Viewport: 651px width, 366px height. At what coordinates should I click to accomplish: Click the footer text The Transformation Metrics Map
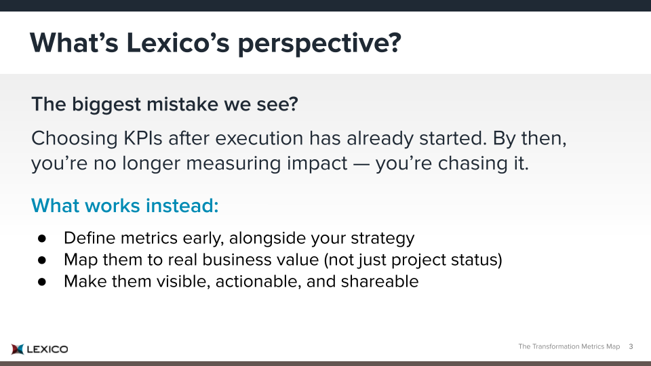(569, 346)
